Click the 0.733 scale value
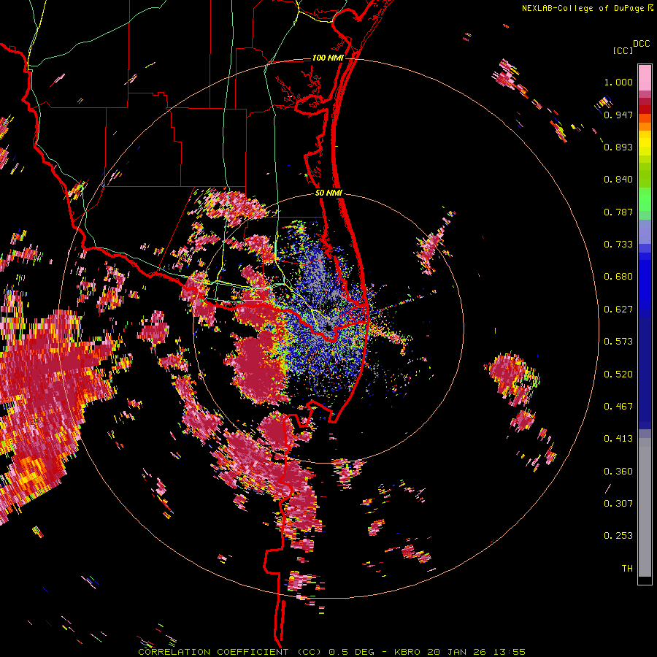657x657 pixels. (x=618, y=245)
